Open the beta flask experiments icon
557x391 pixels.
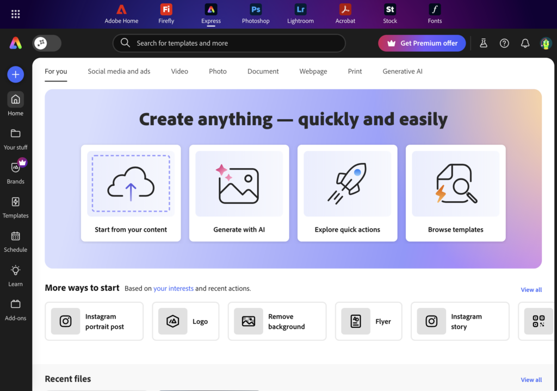pos(483,44)
